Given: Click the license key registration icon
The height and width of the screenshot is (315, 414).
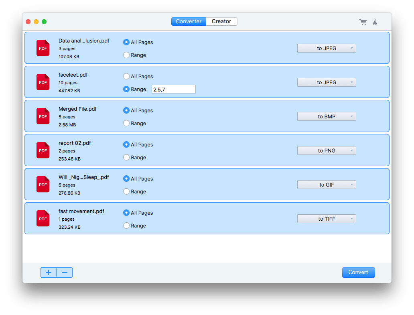Looking at the screenshot, I should 375,22.
